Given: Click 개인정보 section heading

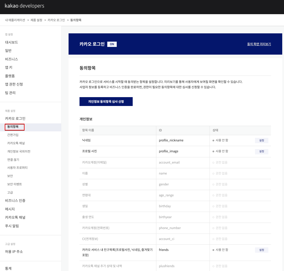Looking at the screenshot, I should 86,119.
